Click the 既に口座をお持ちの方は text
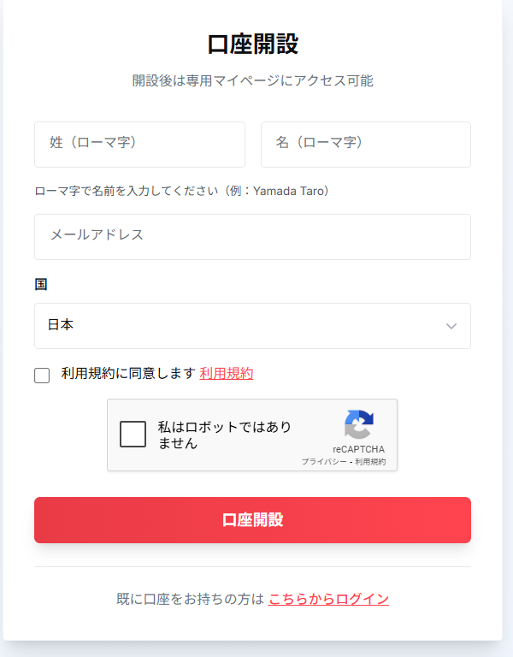 [x=190, y=599]
